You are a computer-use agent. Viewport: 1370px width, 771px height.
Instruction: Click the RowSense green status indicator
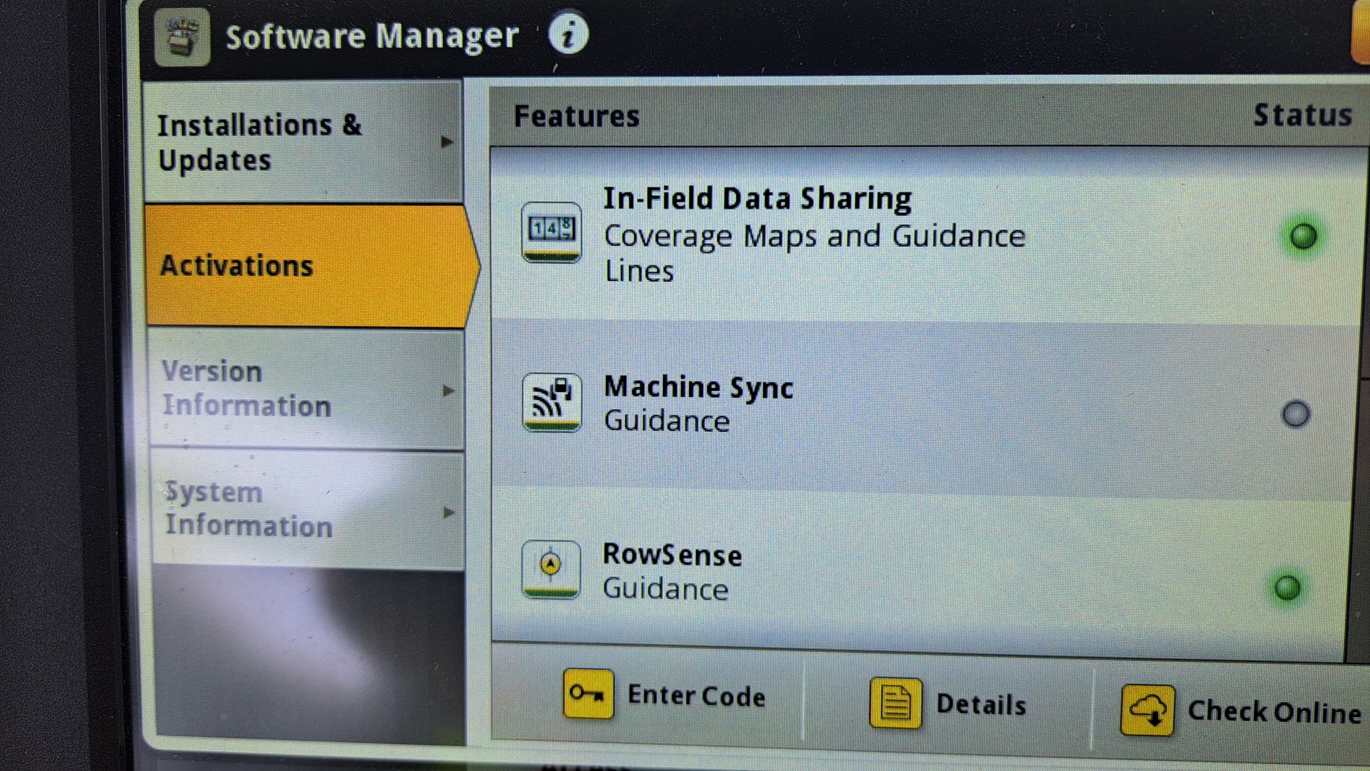coord(1287,588)
